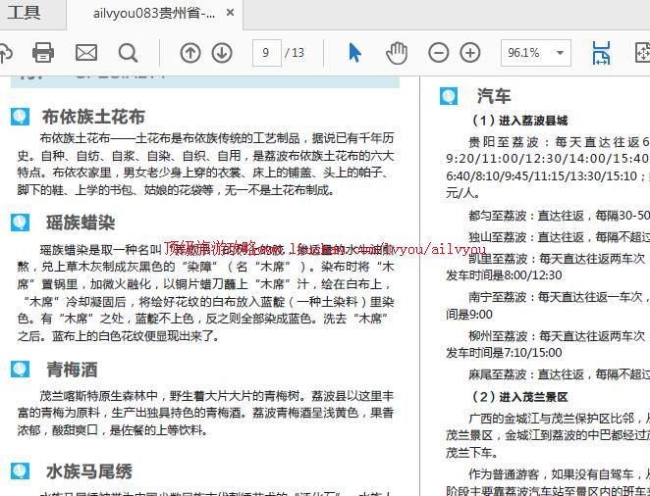Viewport: 650px width, 496px height.
Task: Click the balloon icon beside 瑶族蜡染
Action: click(x=20, y=223)
